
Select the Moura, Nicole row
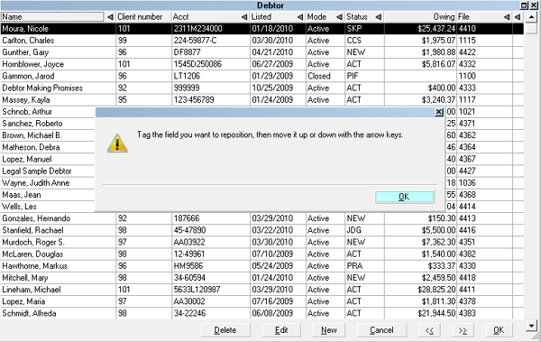click(261, 28)
